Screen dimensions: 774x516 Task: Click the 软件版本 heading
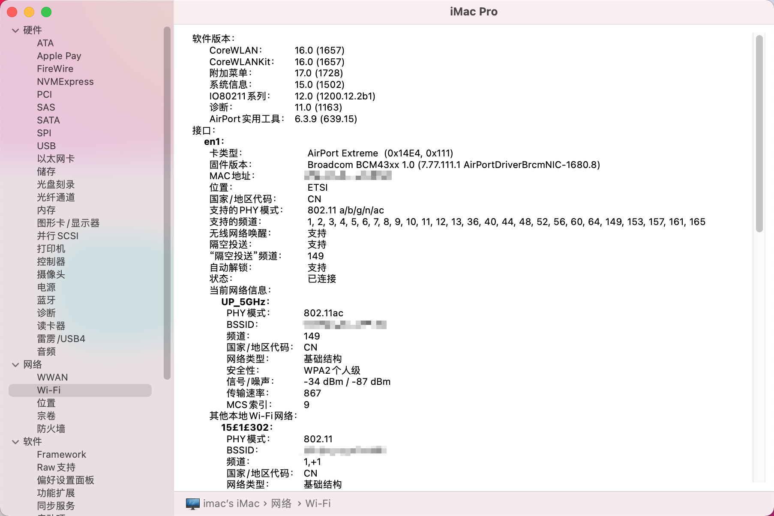coord(213,39)
